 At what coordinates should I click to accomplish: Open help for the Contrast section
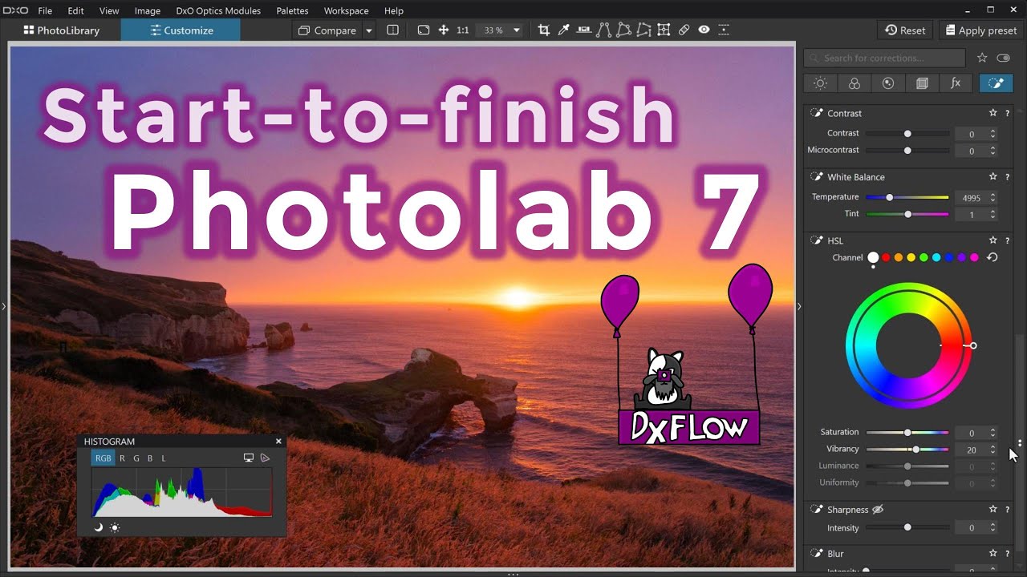click(x=1007, y=113)
